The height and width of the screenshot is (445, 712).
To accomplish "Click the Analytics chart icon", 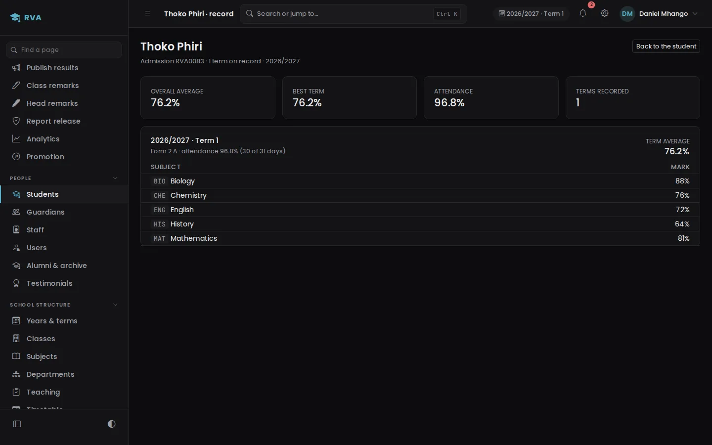I will pos(16,139).
